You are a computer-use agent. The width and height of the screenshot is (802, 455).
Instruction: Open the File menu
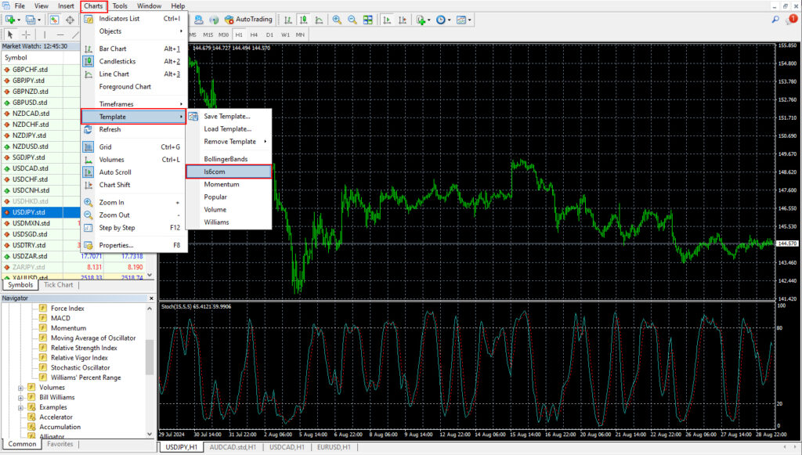point(20,6)
